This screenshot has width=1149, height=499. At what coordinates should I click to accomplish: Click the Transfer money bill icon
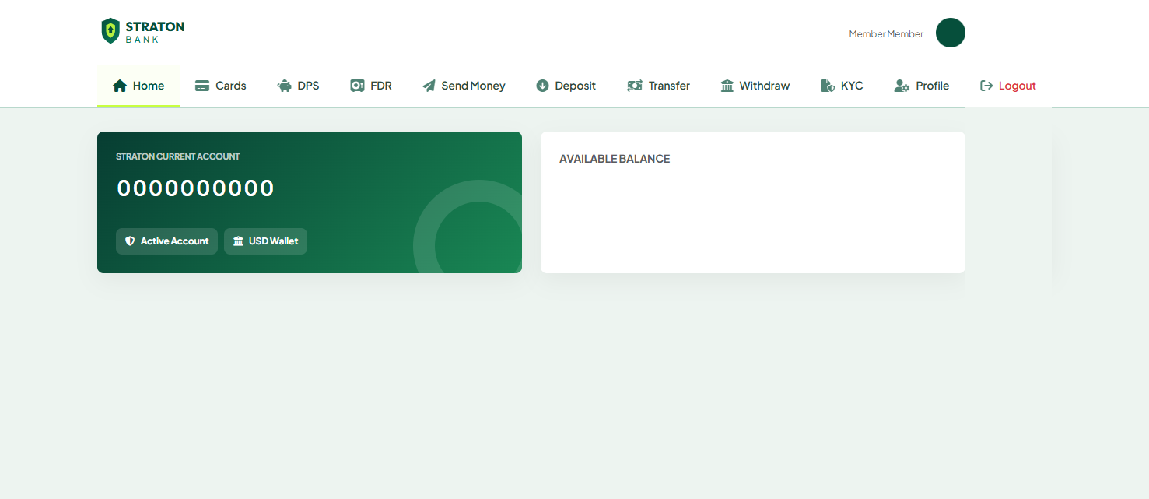[635, 86]
